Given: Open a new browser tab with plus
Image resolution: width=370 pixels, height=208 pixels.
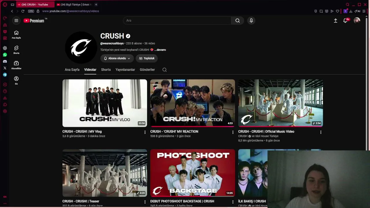Looking at the screenshot, I should point(96,4).
